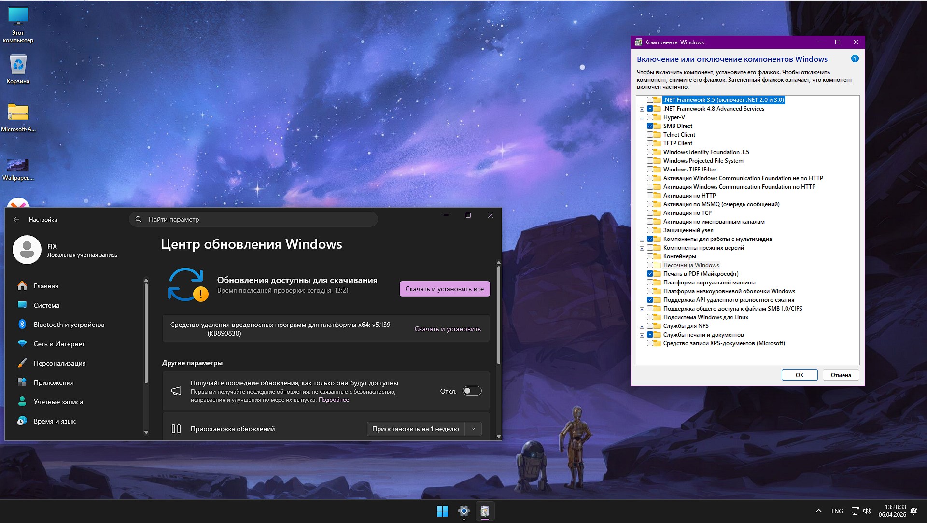This screenshot has width=927, height=523.
Task: Enable receiving latest updates toggle
Action: click(472, 391)
